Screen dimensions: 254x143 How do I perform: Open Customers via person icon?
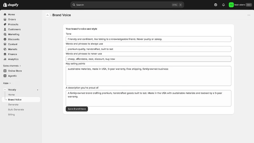tap(5, 29)
